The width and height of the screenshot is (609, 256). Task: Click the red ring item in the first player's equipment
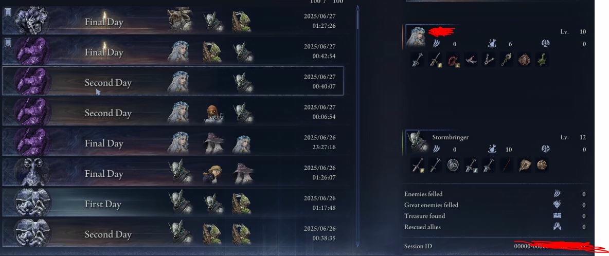[x=453, y=59]
